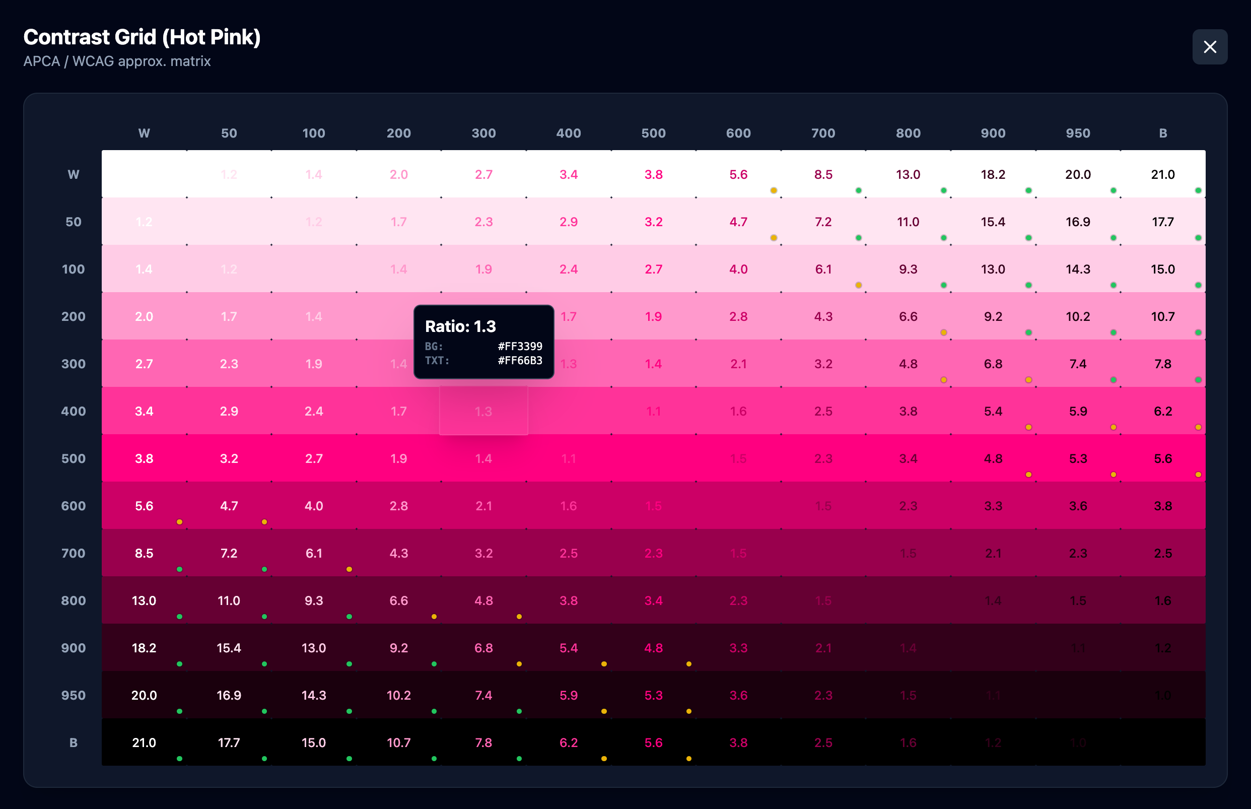
Task: Click the 5.6 cell in row W
Action: point(738,174)
